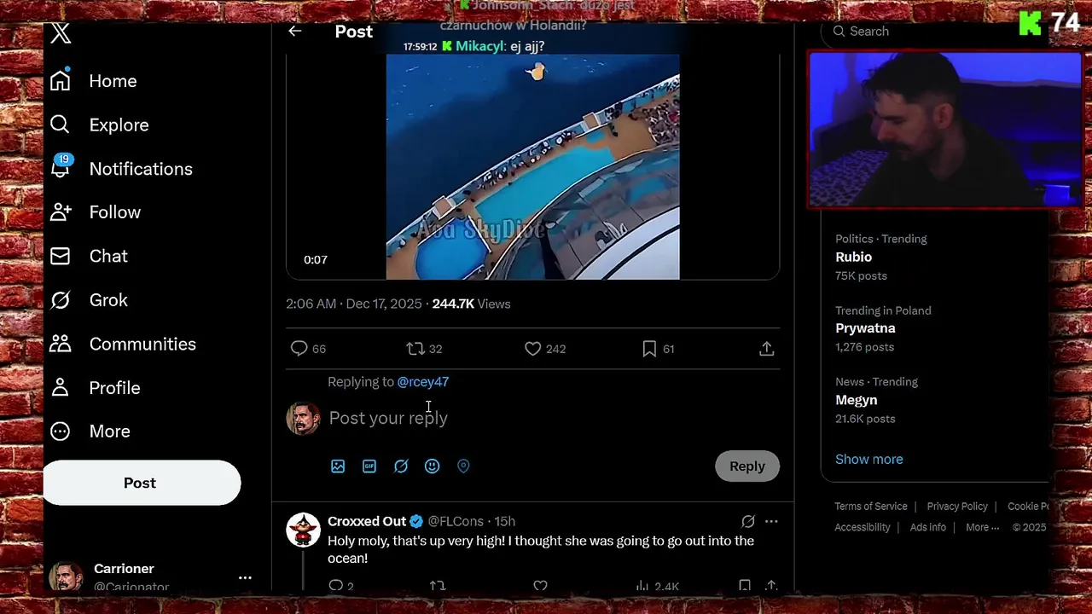Screen dimensions: 1092x614
Task: Click the Carrioner account avatar
Action: click(66, 576)
